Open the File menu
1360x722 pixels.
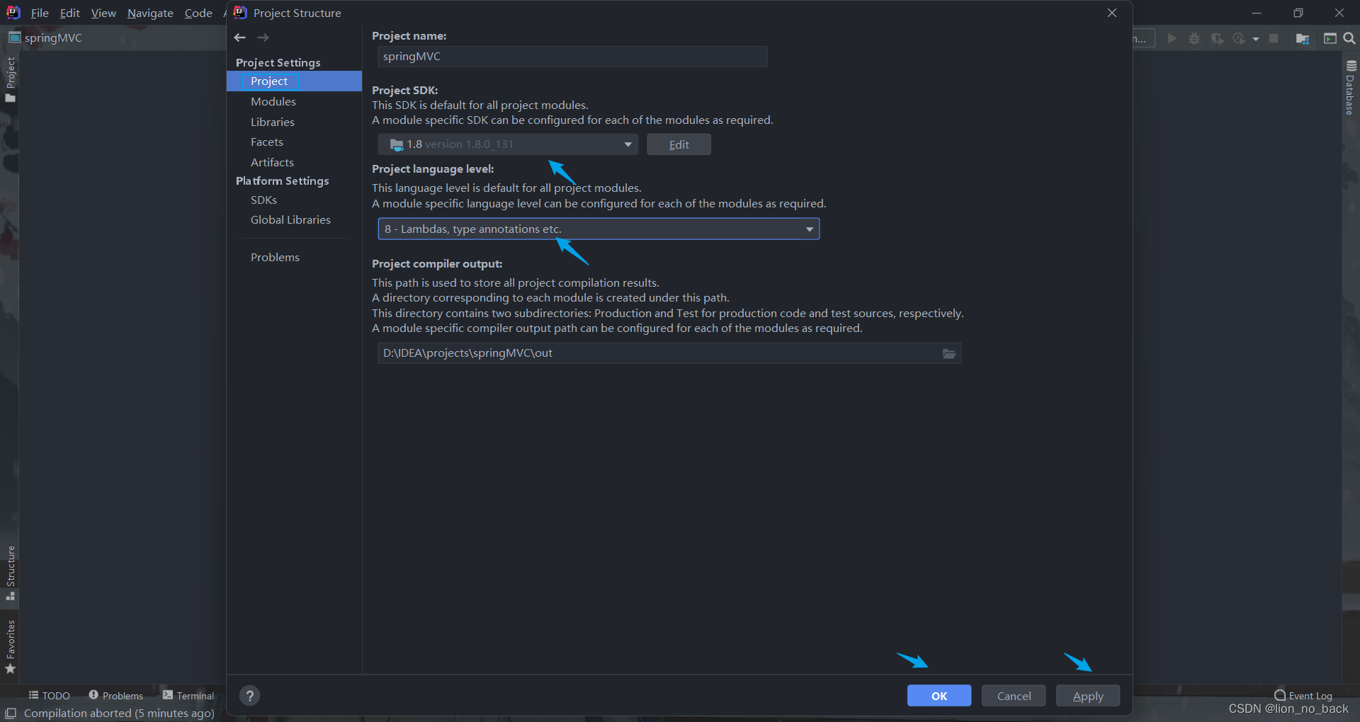pos(40,13)
